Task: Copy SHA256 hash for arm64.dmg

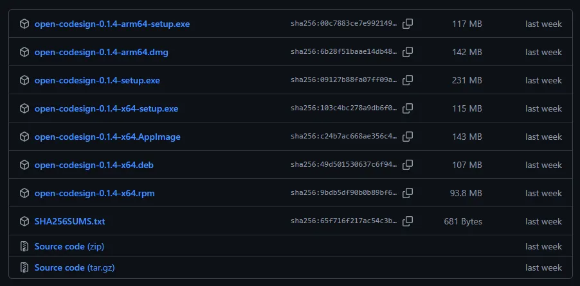Action: coord(408,52)
